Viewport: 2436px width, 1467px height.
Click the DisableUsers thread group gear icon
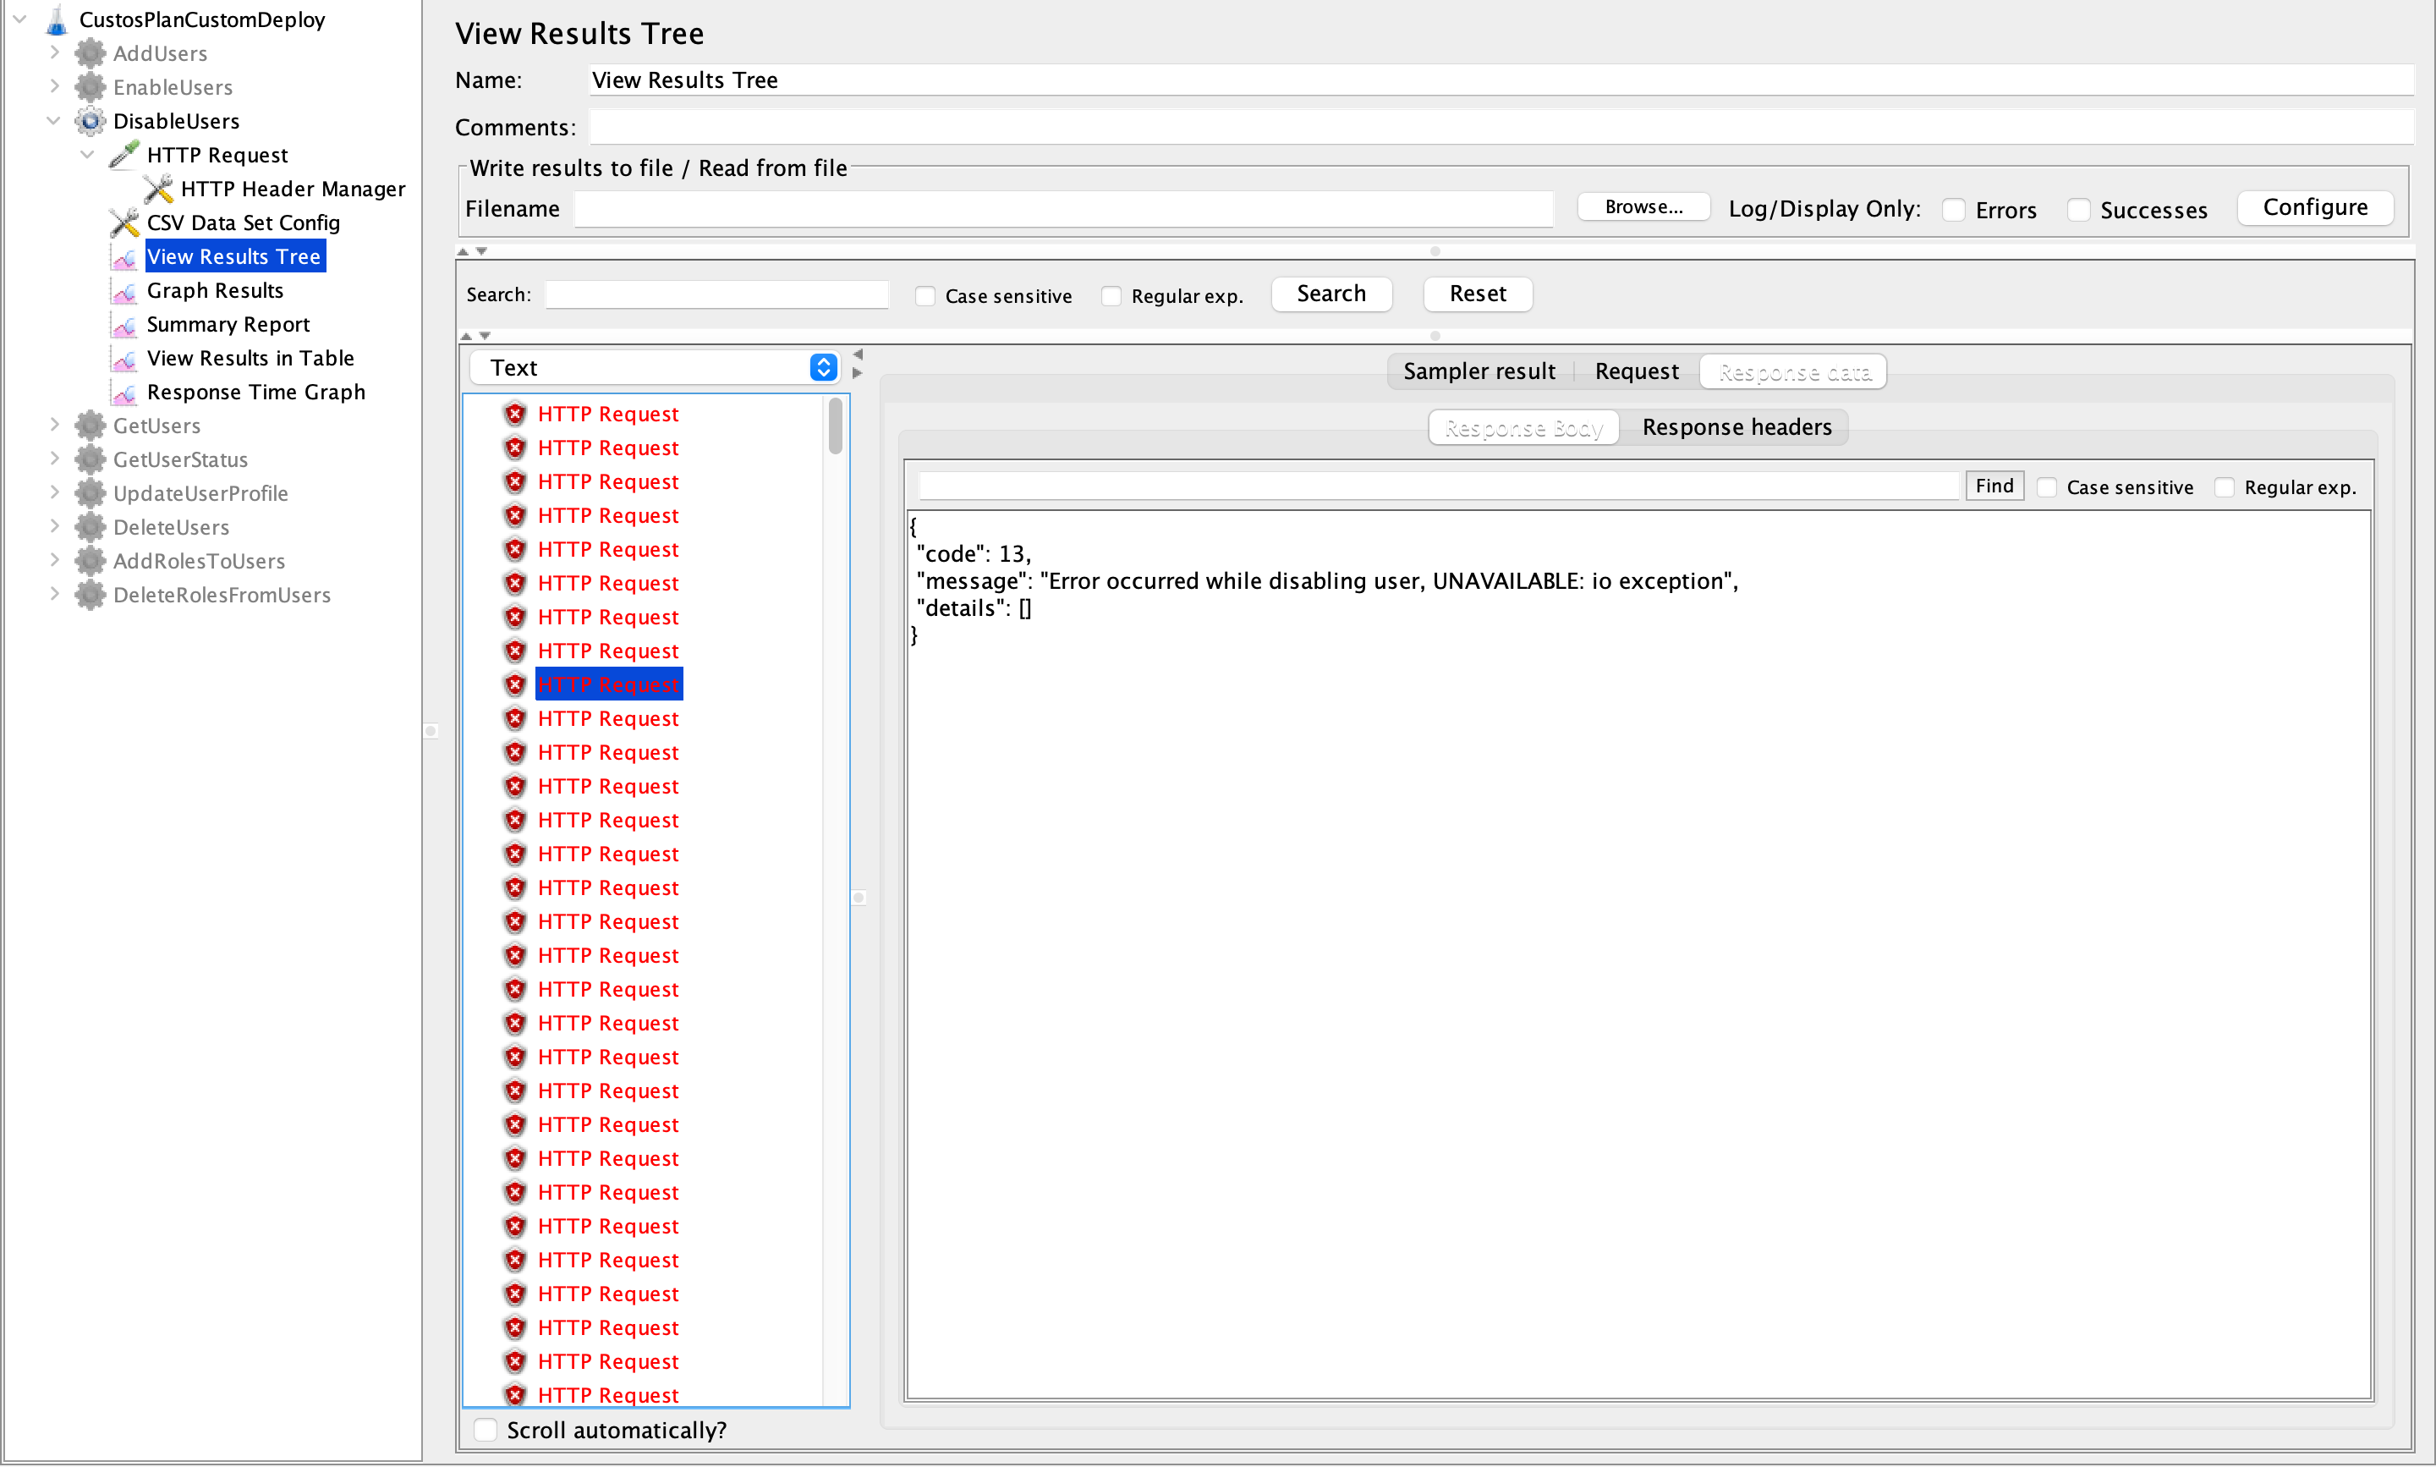(90, 122)
